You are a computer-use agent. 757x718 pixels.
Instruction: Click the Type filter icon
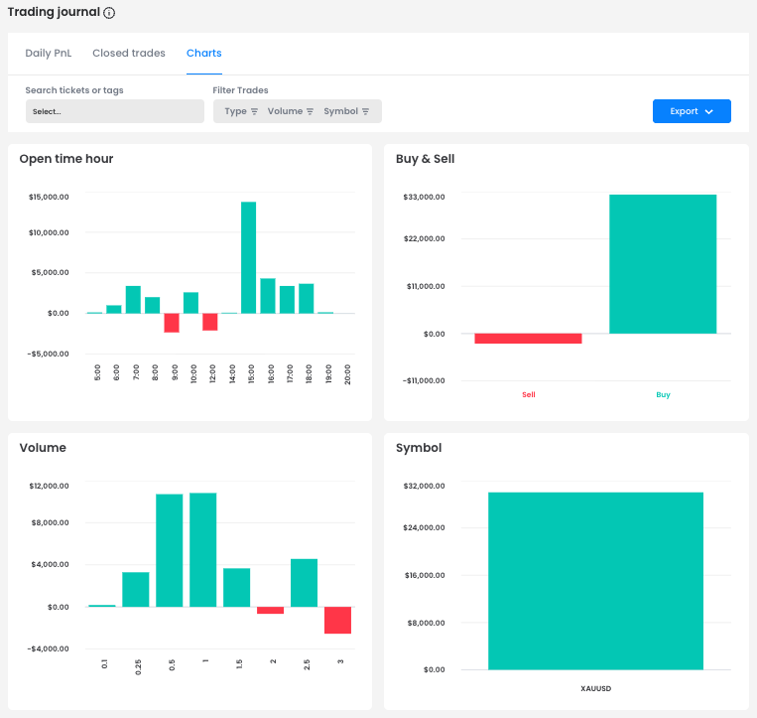tap(254, 112)
